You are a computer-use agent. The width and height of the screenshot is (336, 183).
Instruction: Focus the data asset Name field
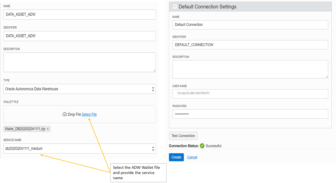pyautogui.click(x=79, y=14)
